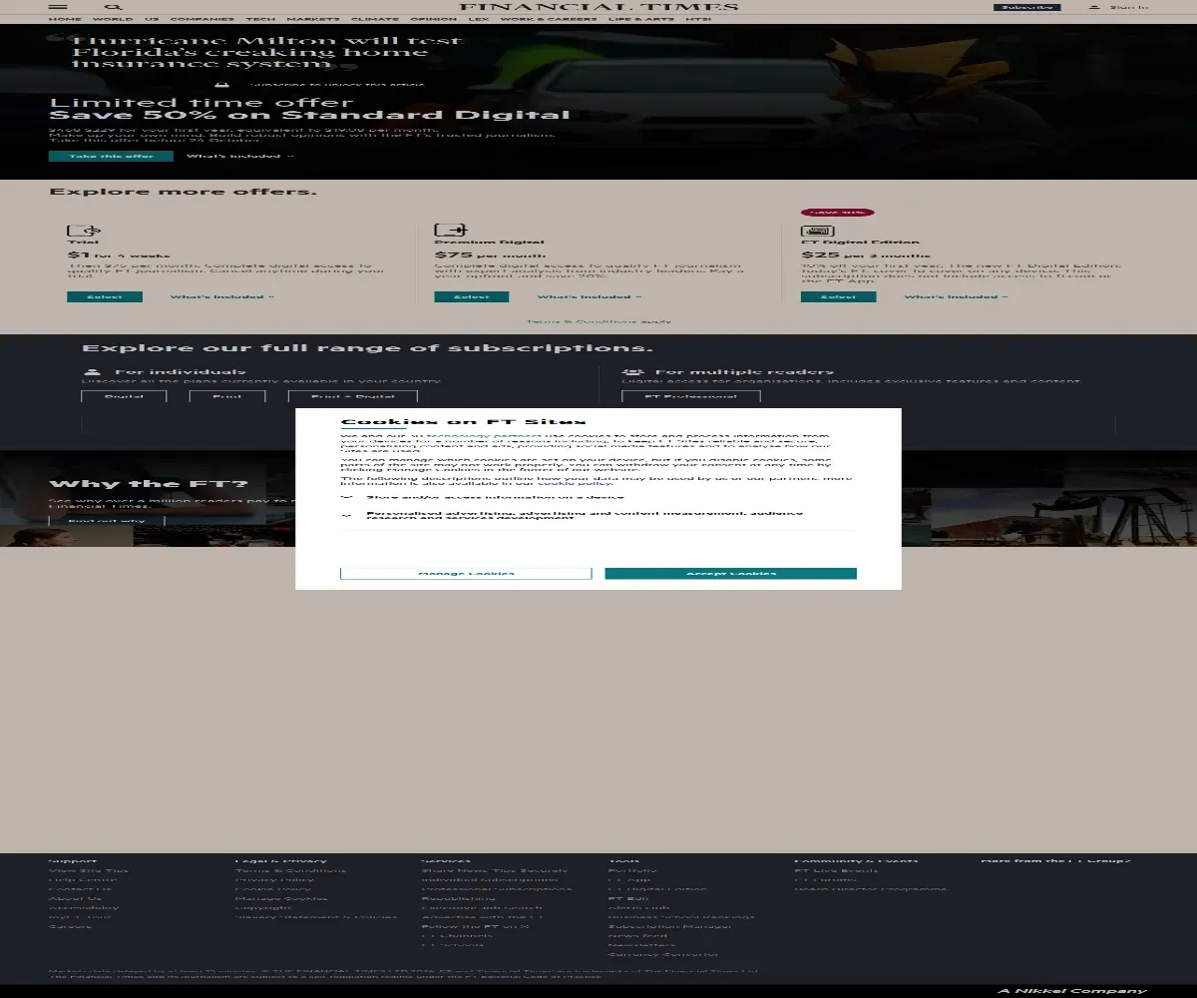Accept Cookies in the cookie dialog
This screenshot has width=1197, height=998.
click(x=731, y=574)
